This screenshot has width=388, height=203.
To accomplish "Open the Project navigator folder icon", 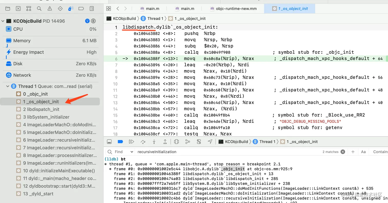I will (8, 9).
